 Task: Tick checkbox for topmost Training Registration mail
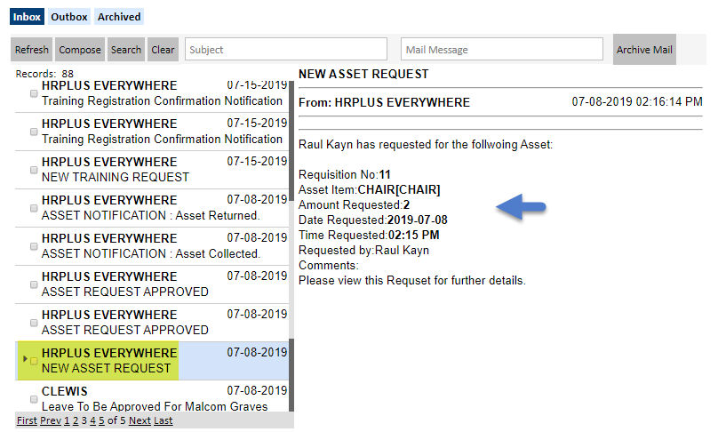pyautogui.click(x=34, y=93)
